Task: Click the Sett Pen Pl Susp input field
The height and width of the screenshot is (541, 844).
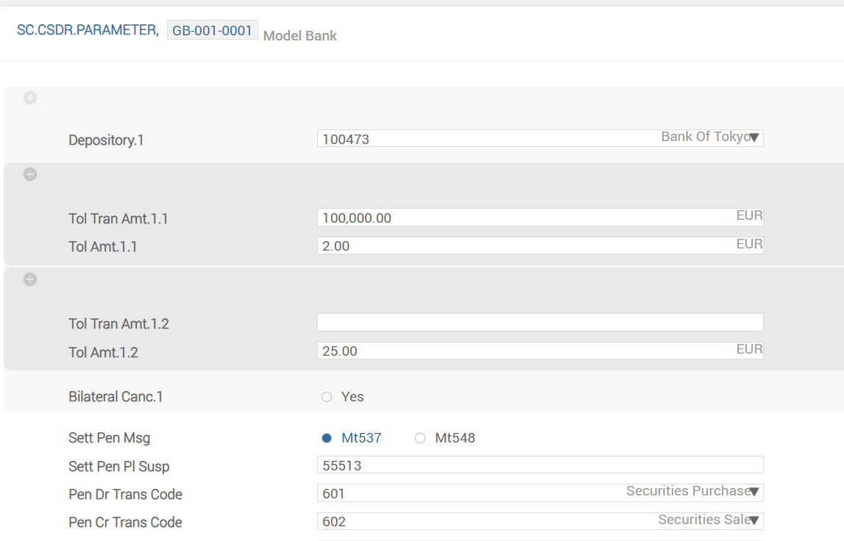Action: coord(539,465)
